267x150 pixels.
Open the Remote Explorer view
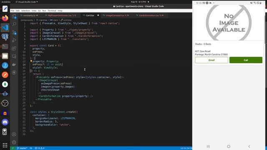tap(14, 56)
